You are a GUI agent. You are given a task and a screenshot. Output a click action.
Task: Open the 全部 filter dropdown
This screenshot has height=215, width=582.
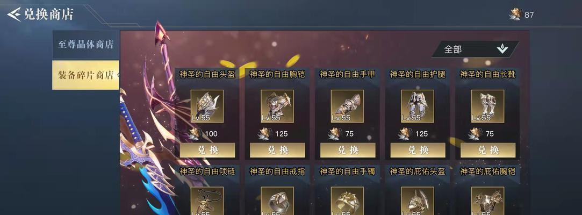(x=475, y=49)
